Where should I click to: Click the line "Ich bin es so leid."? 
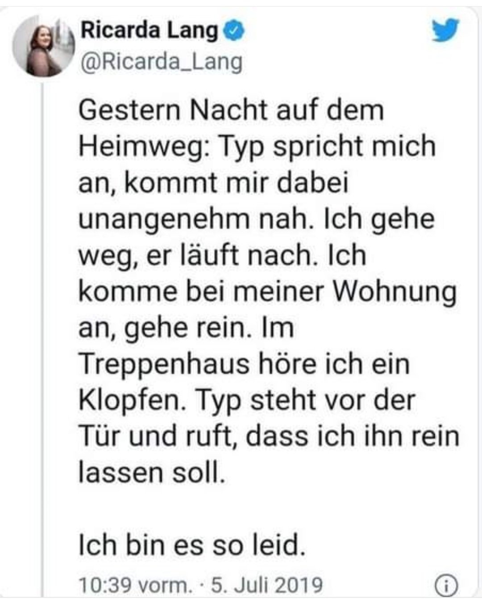[192, 545]
